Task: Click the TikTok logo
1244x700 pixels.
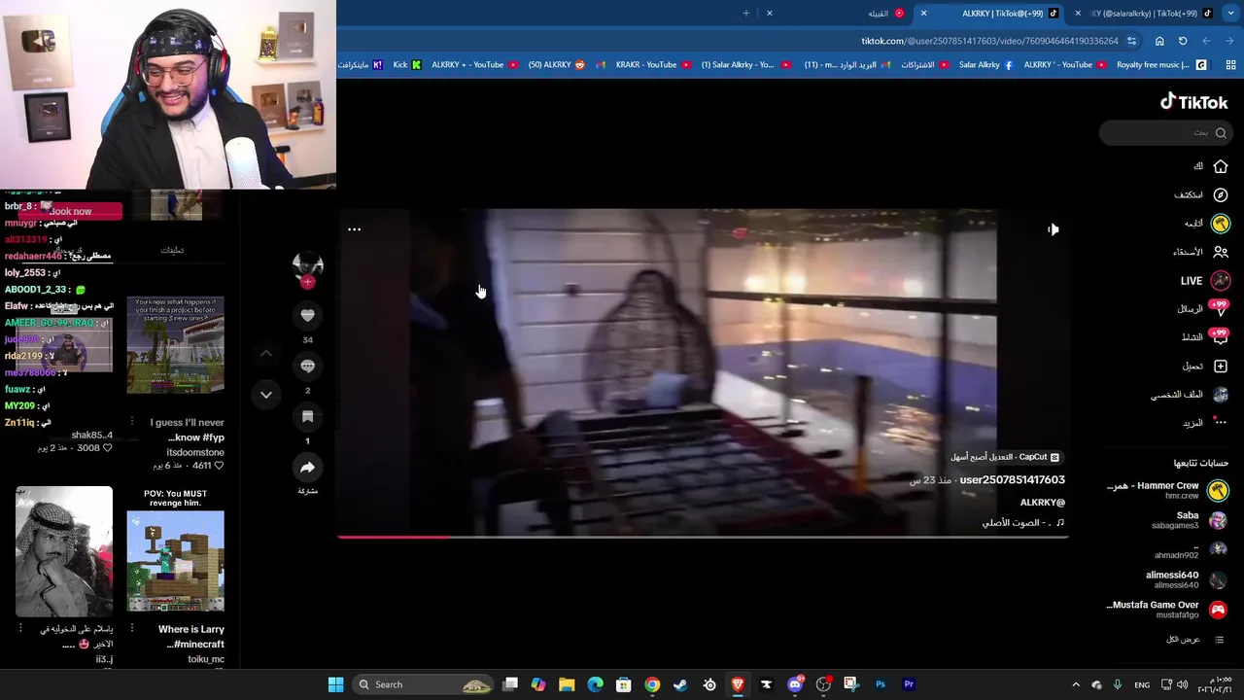Action: 1193,102
